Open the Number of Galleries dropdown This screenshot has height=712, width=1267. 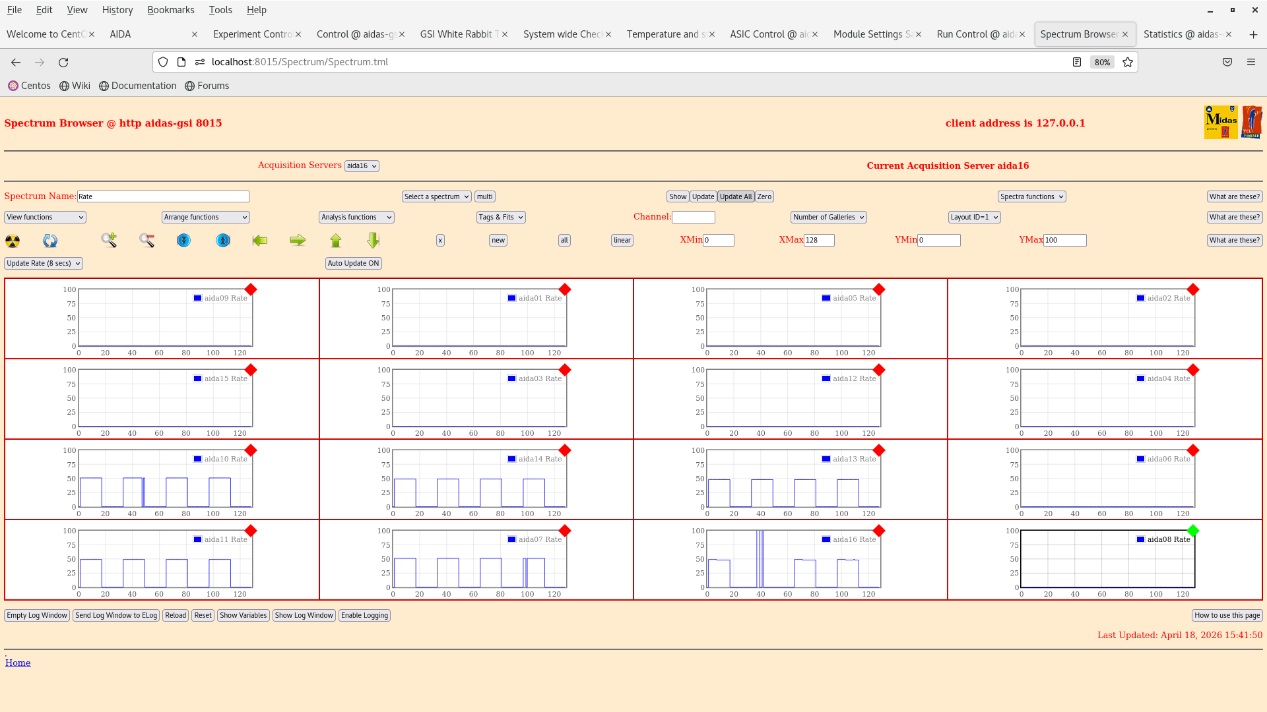828,218
